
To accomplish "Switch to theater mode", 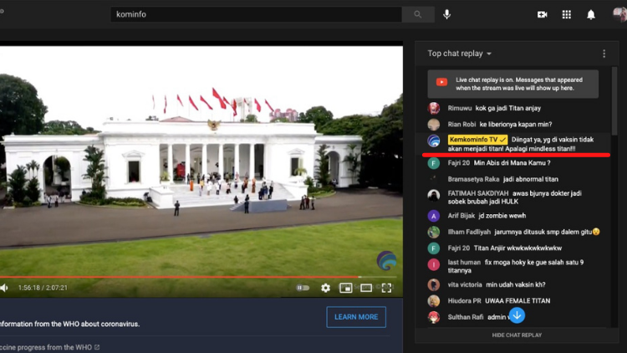I will click(x=366, y=288).
